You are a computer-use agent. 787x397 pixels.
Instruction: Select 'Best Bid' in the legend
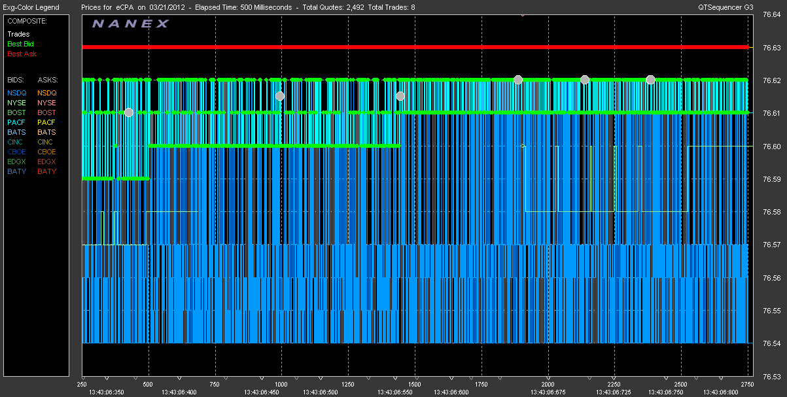click(20, 44)
